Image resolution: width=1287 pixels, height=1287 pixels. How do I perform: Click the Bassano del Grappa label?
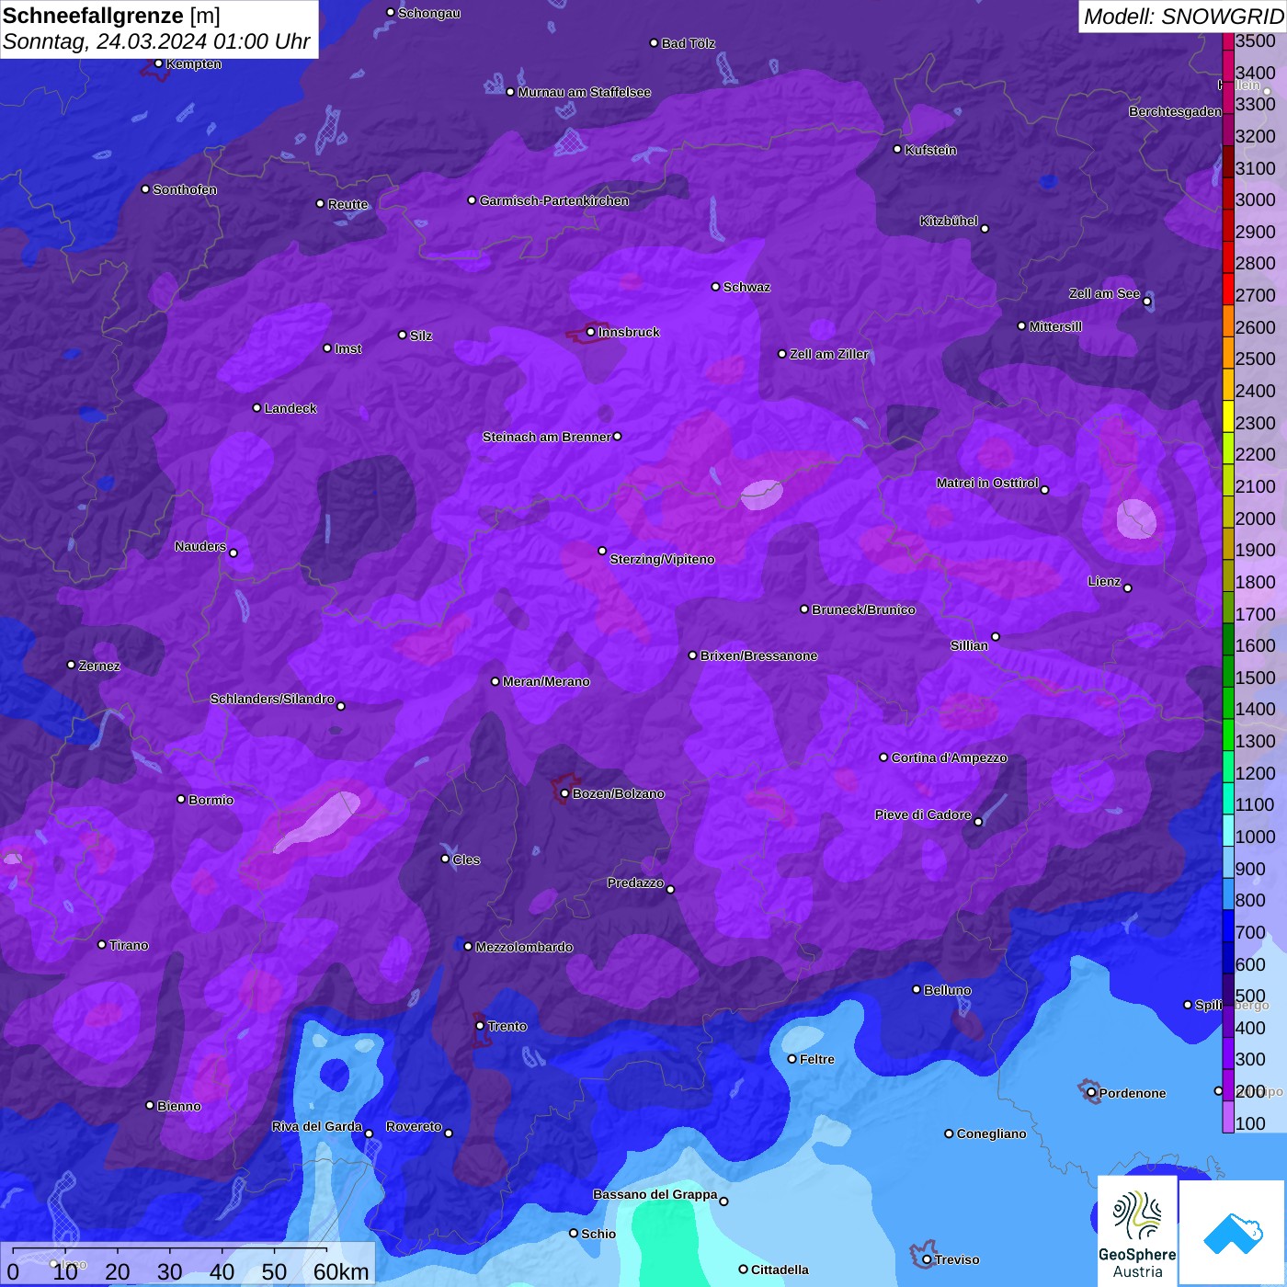click(x=655, y=1194)
